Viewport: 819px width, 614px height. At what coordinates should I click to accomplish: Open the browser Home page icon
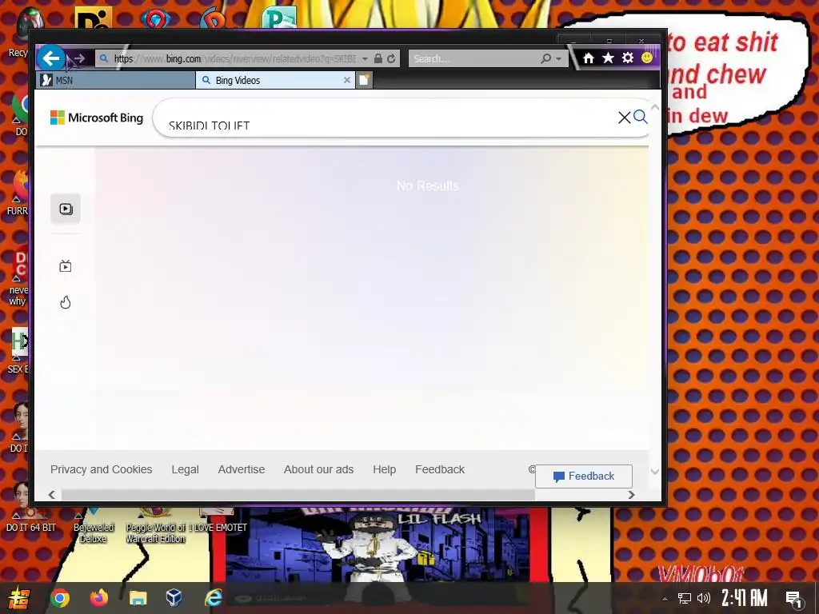pos(589,58)
